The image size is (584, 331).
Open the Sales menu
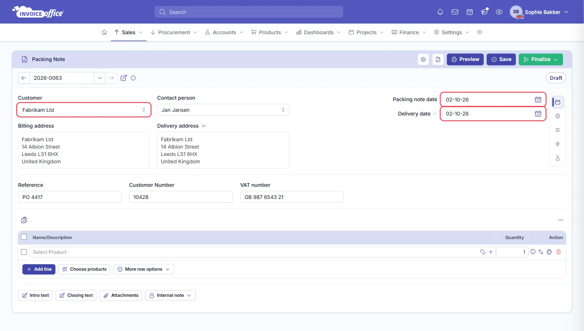click(128, 32)
